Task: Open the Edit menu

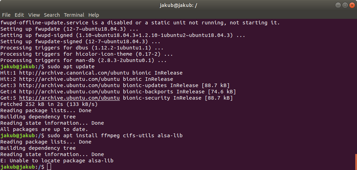Action: (19, 15)
